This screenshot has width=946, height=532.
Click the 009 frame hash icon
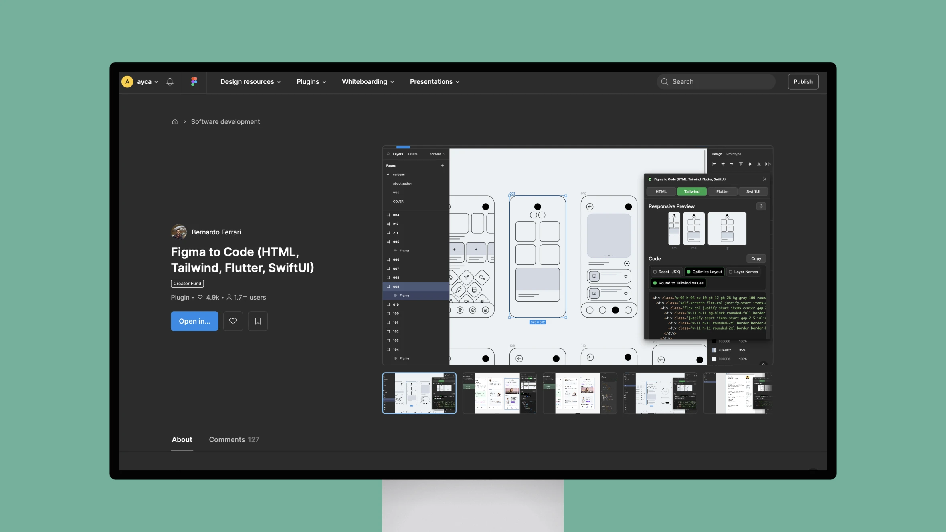pyautogui.click(x=388, y=287)
